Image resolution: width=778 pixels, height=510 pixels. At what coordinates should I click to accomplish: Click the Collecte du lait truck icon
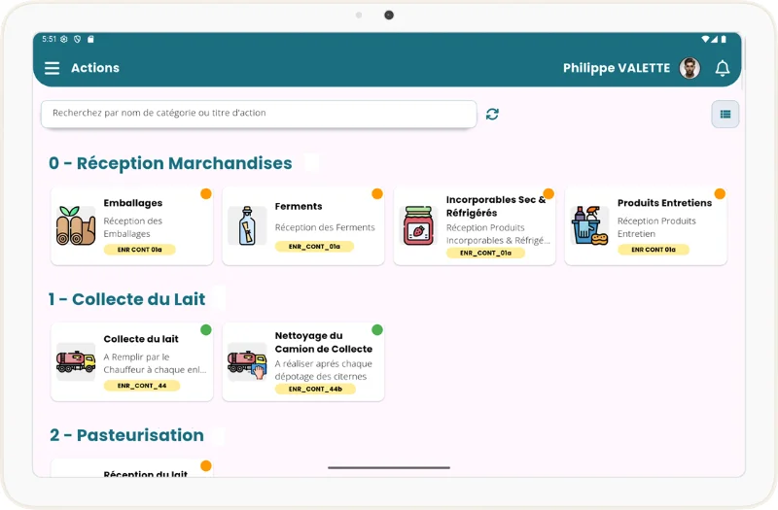pyautogui.click(x=76, y=361)
